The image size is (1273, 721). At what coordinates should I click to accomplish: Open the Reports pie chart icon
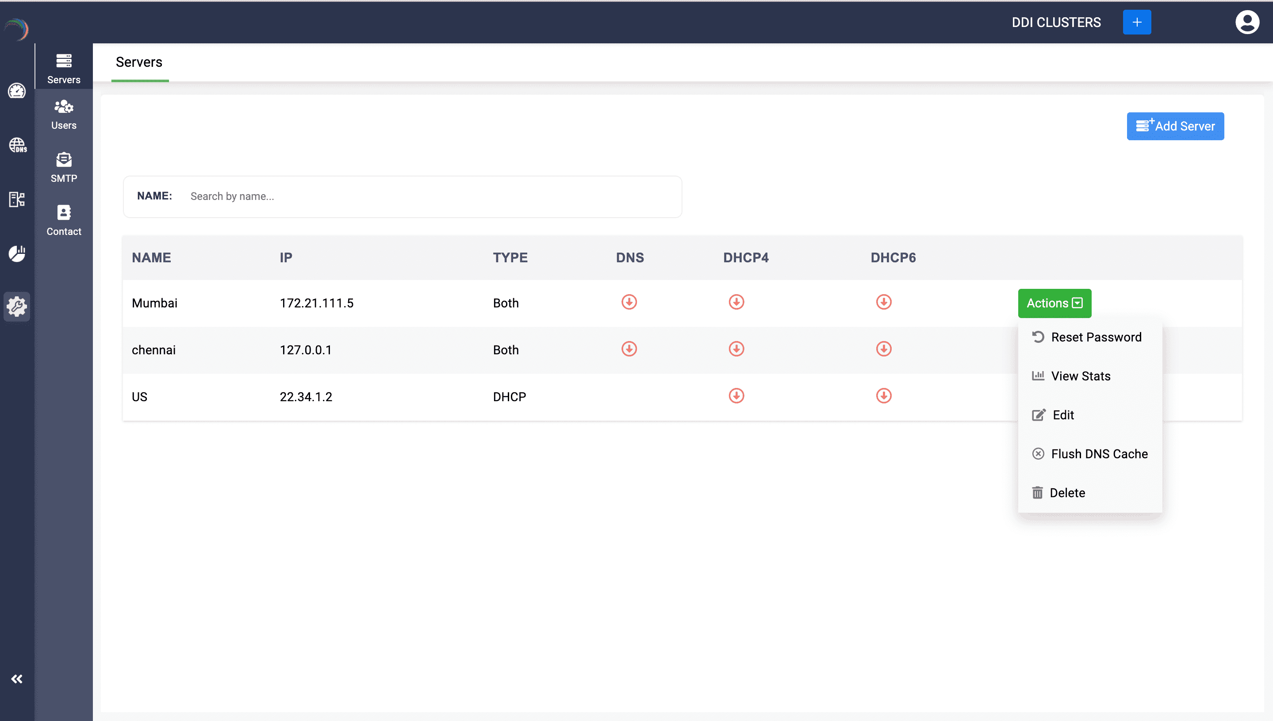tap(17, 253)
